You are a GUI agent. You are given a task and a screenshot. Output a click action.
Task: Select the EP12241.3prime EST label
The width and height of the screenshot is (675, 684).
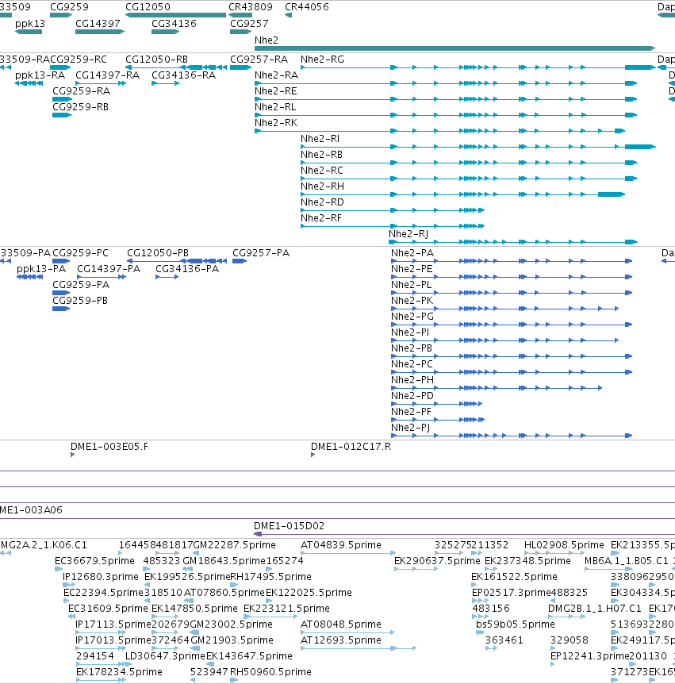pos(589,656)
